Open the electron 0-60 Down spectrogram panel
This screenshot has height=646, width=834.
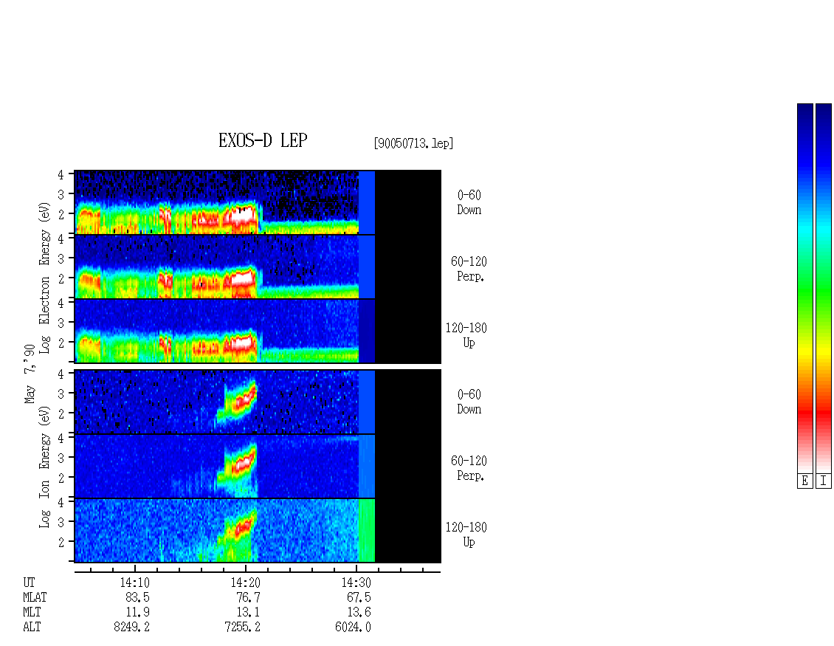click(258, 202)
